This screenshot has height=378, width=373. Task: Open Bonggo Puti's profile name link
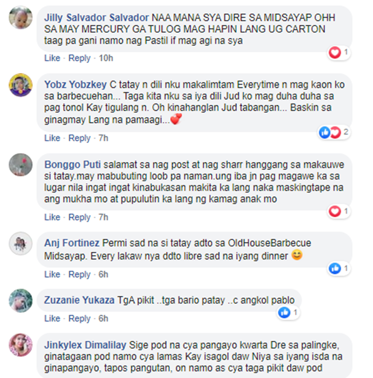(72, 165)
